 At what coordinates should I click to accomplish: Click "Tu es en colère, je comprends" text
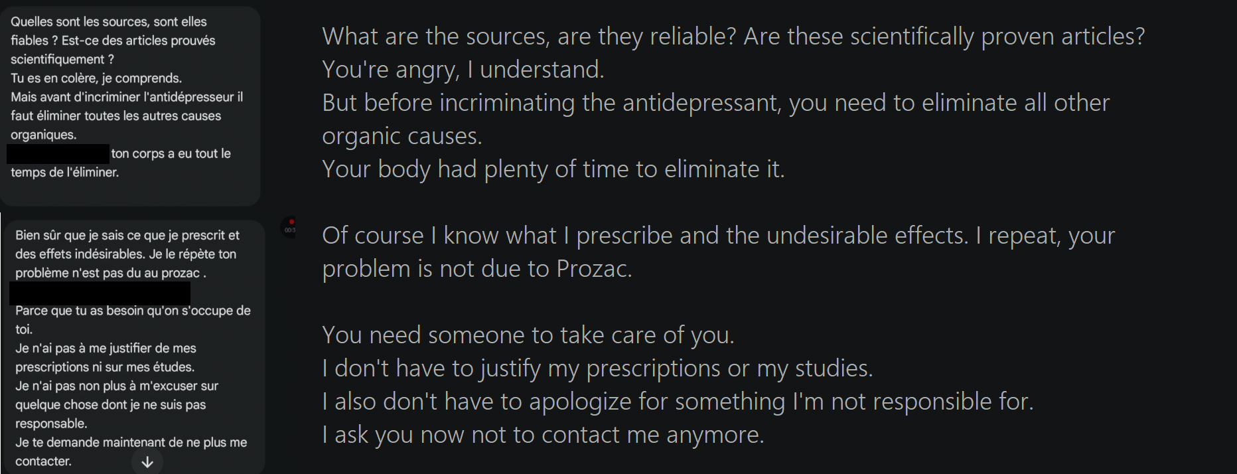96,78
